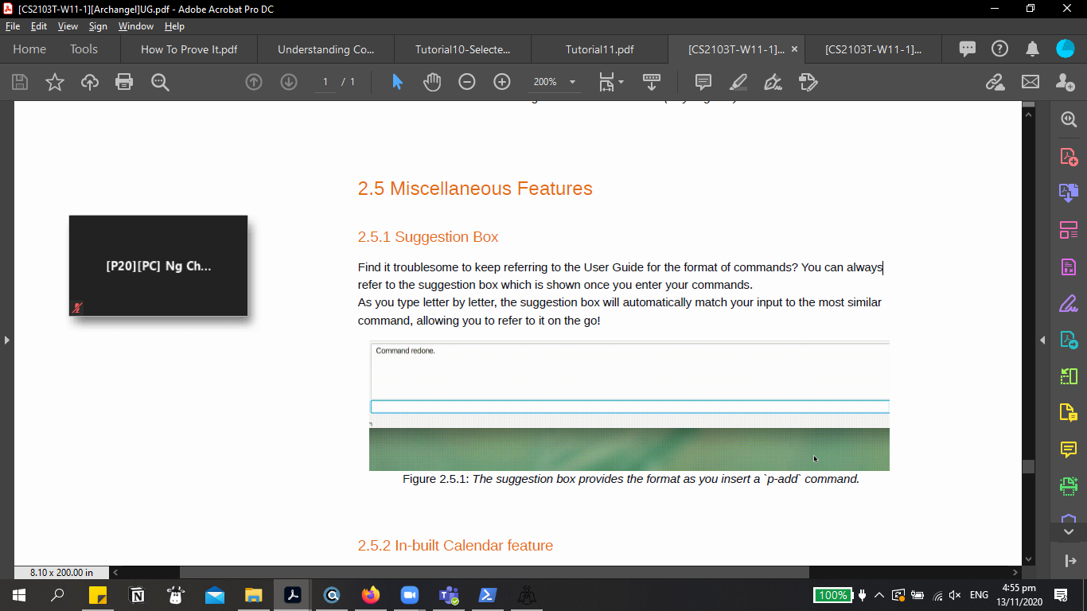The image size is (1087, 611).
Task: Open the Organize Pages tool in sidebar
Action: tap(1069, 231)
